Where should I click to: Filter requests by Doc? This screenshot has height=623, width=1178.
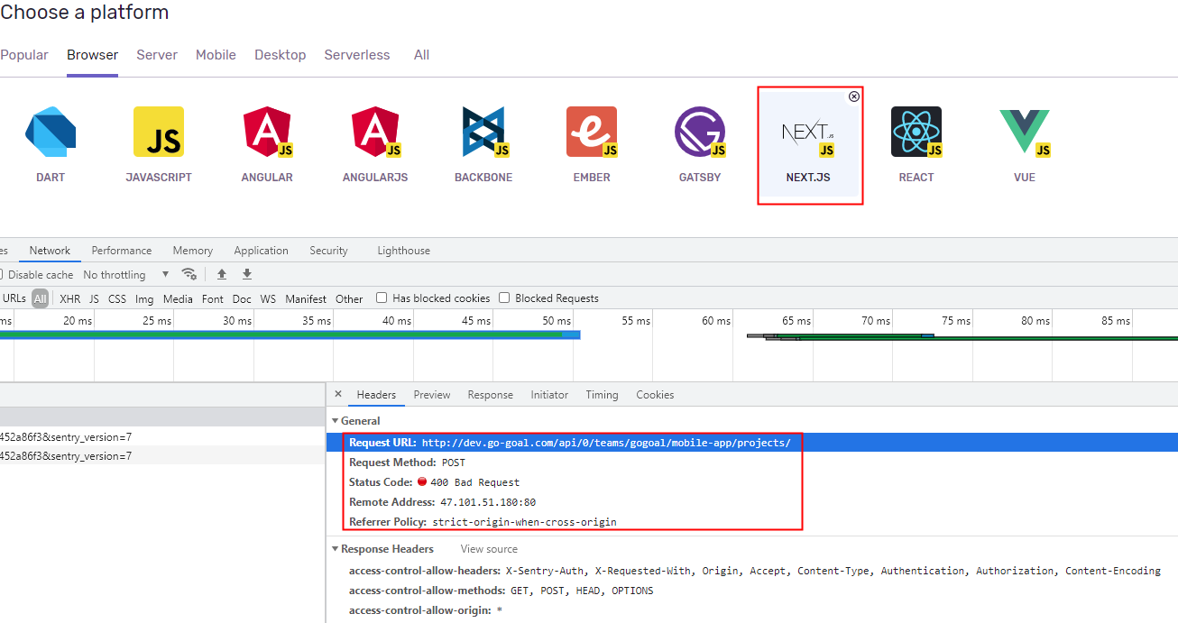(242, 298)
